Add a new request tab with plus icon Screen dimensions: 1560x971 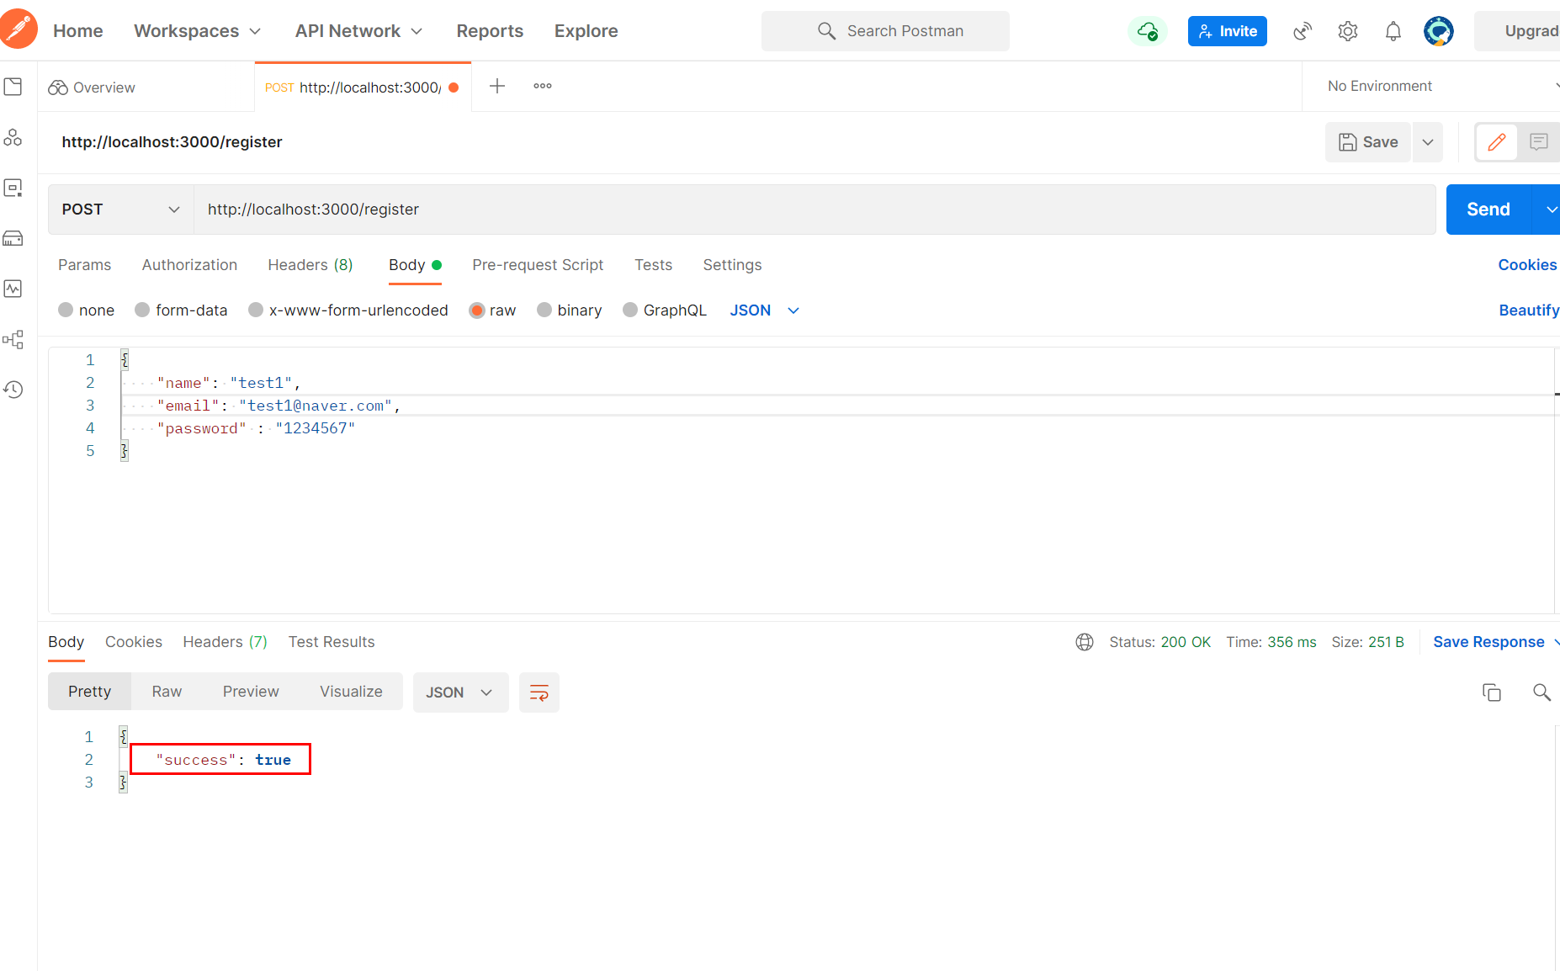(x=497, y=86)
